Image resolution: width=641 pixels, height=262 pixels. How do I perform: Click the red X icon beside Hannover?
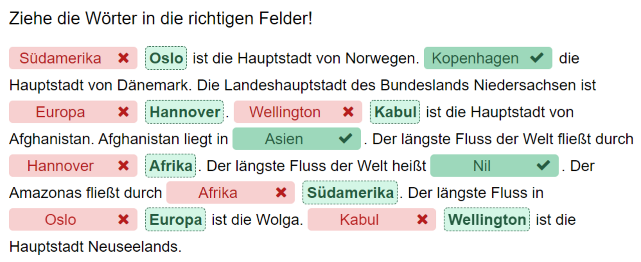pyautogui.click(x=123, y=166)
